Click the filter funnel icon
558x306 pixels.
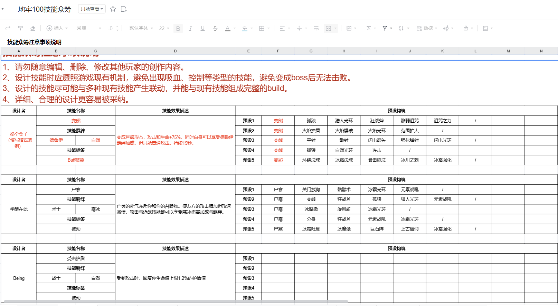click(x=385, y=28)
